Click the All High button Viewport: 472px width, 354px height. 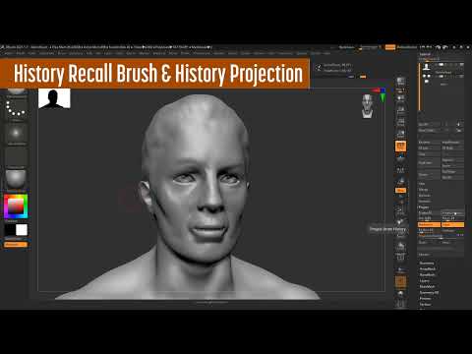[452, 148]
